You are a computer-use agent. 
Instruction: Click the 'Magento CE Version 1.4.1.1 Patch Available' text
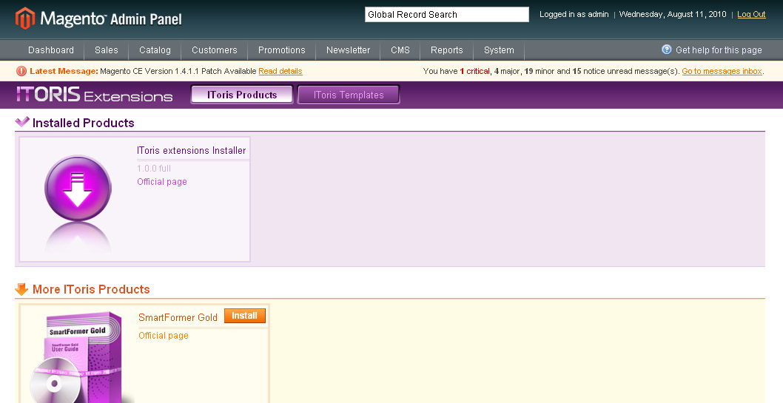178,71
